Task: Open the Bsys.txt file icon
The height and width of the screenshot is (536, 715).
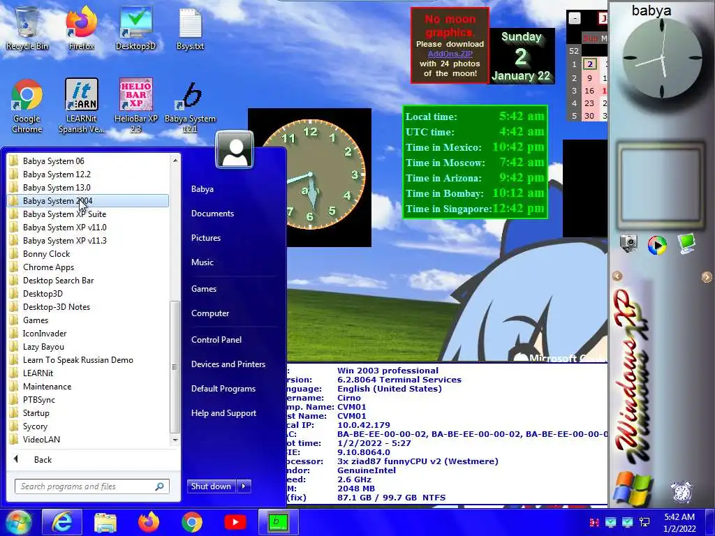Action: tap(190, 28)
